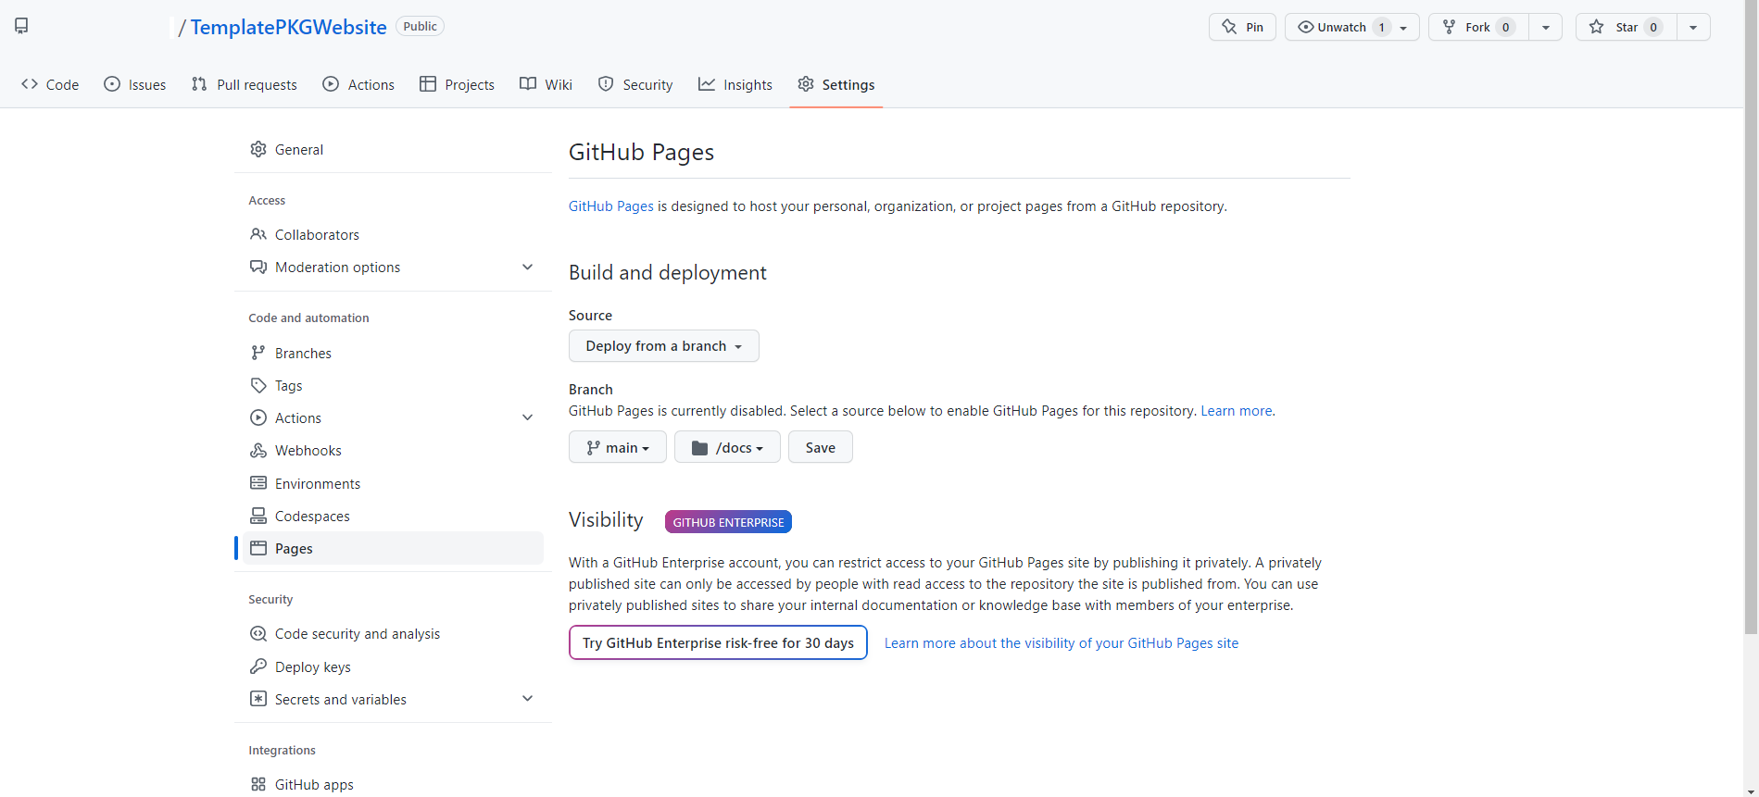This screenshot has height=797, width=1759.
Task: Expand Moderation options in sidebar
Action: point(393,267)
